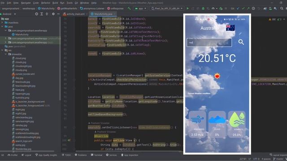The height and width of the screenshot is (161, 287).
Task: Open the Pixel_3a_API_33 device dropdown
Action: [167, 8]
